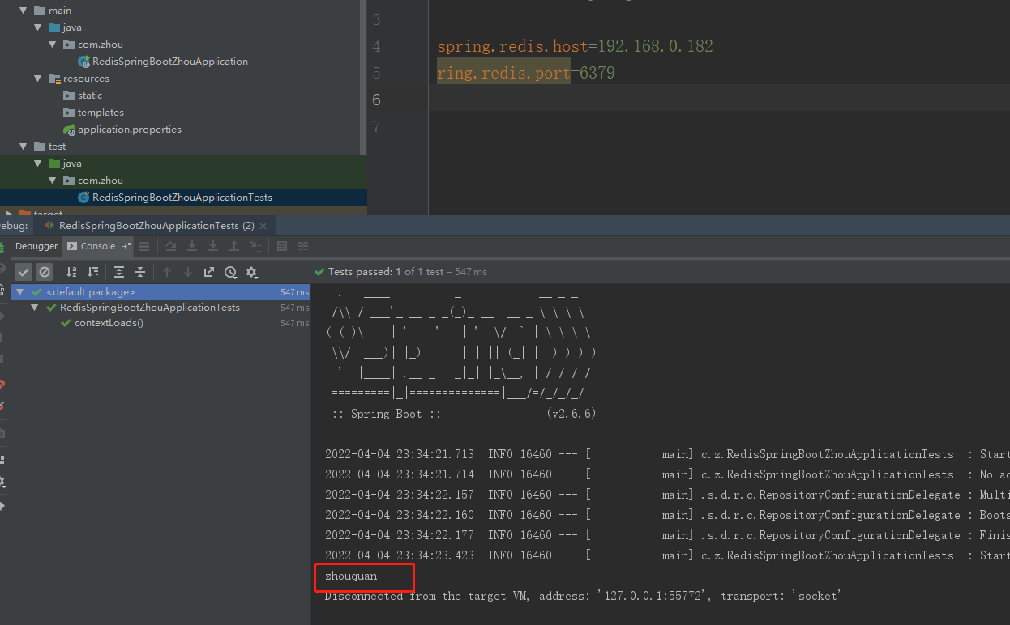Toggle show ignored tests filter

pos(45,271)
